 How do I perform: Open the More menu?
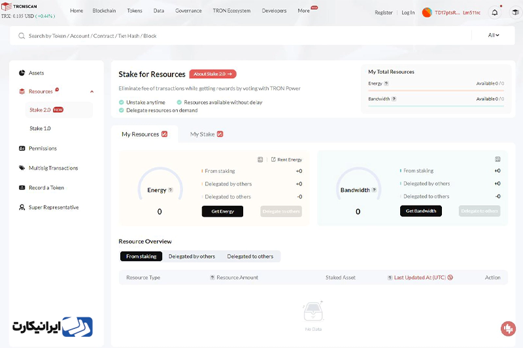click(x=303, y=10)
